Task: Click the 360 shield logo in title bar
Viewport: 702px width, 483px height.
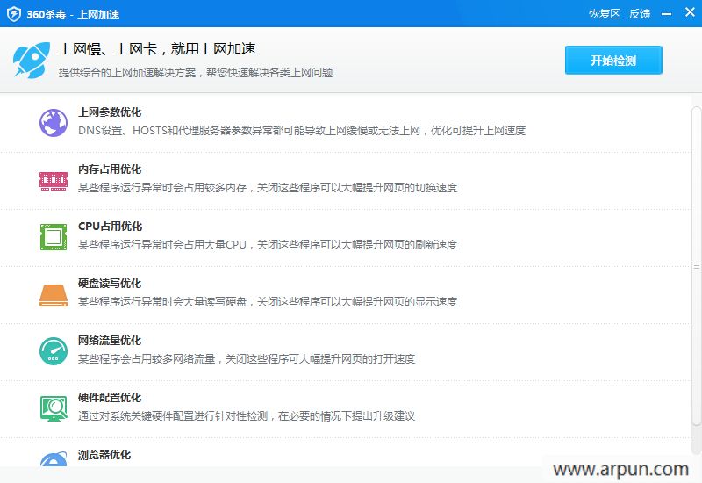Action: pyautogui.click(x=14, y=14)
